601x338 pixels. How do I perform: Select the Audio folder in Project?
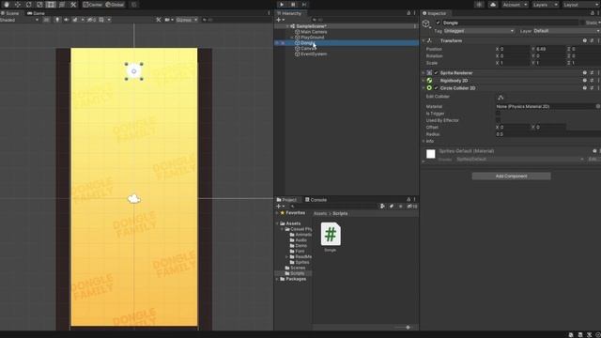point(299,240)
